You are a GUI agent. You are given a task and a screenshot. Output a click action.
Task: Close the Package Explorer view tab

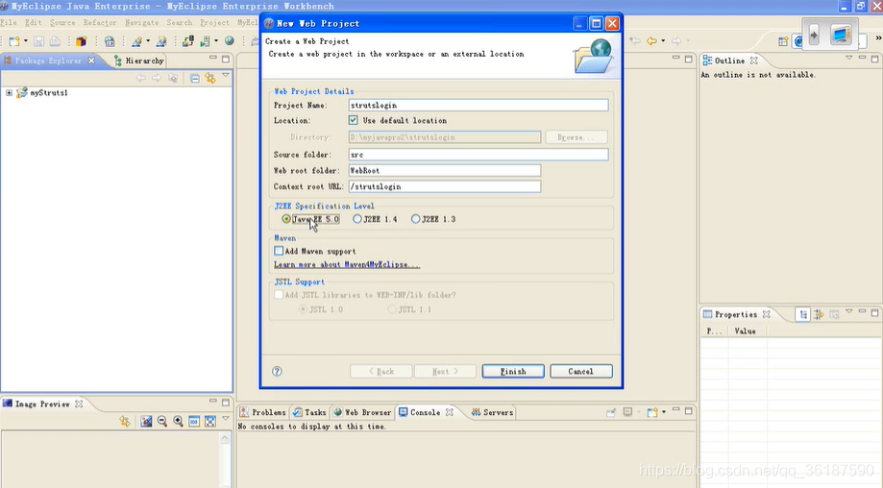[91, 61]
